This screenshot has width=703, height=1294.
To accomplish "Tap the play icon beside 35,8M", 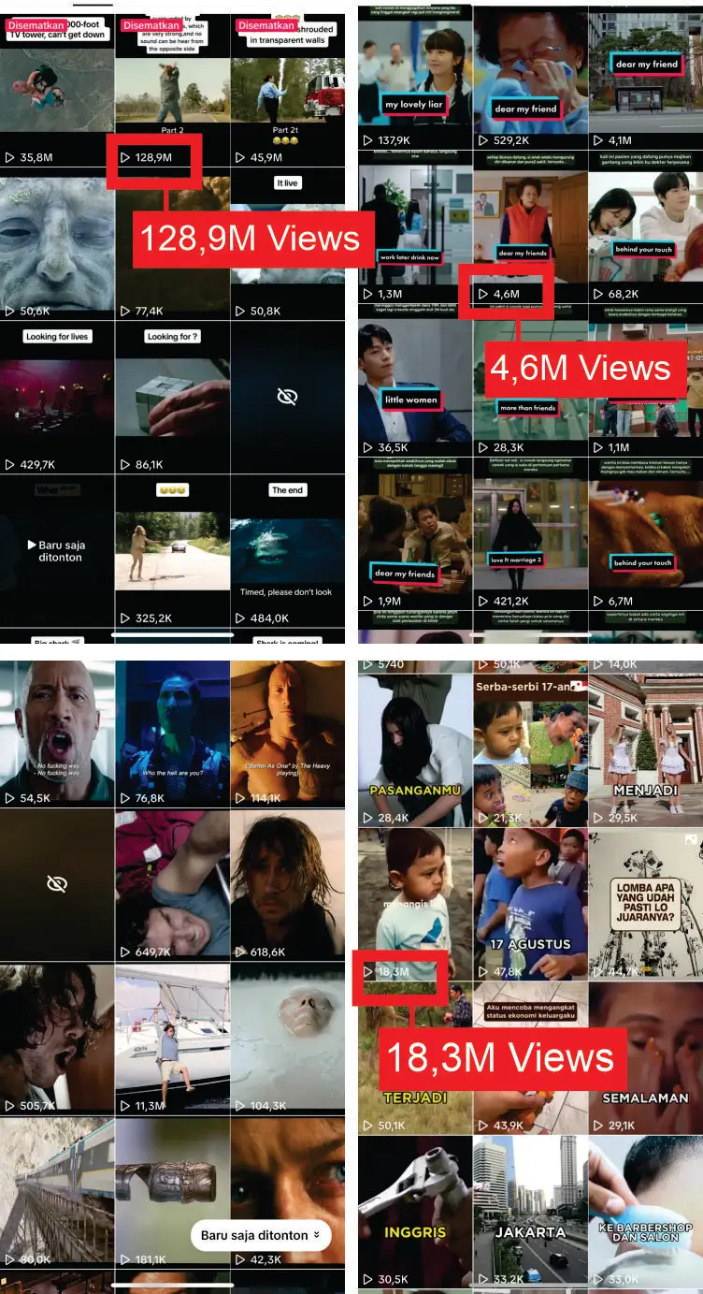I will (9, 157).
